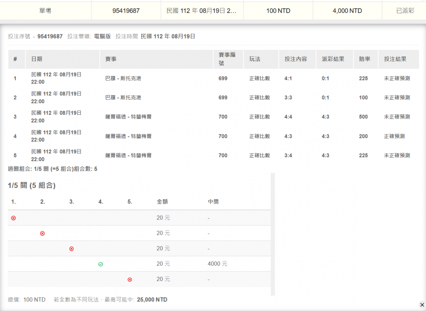Click the 總價: 100 NTD total
The width and height of the screenshot is (426, 311).
[x=27, y=300]
